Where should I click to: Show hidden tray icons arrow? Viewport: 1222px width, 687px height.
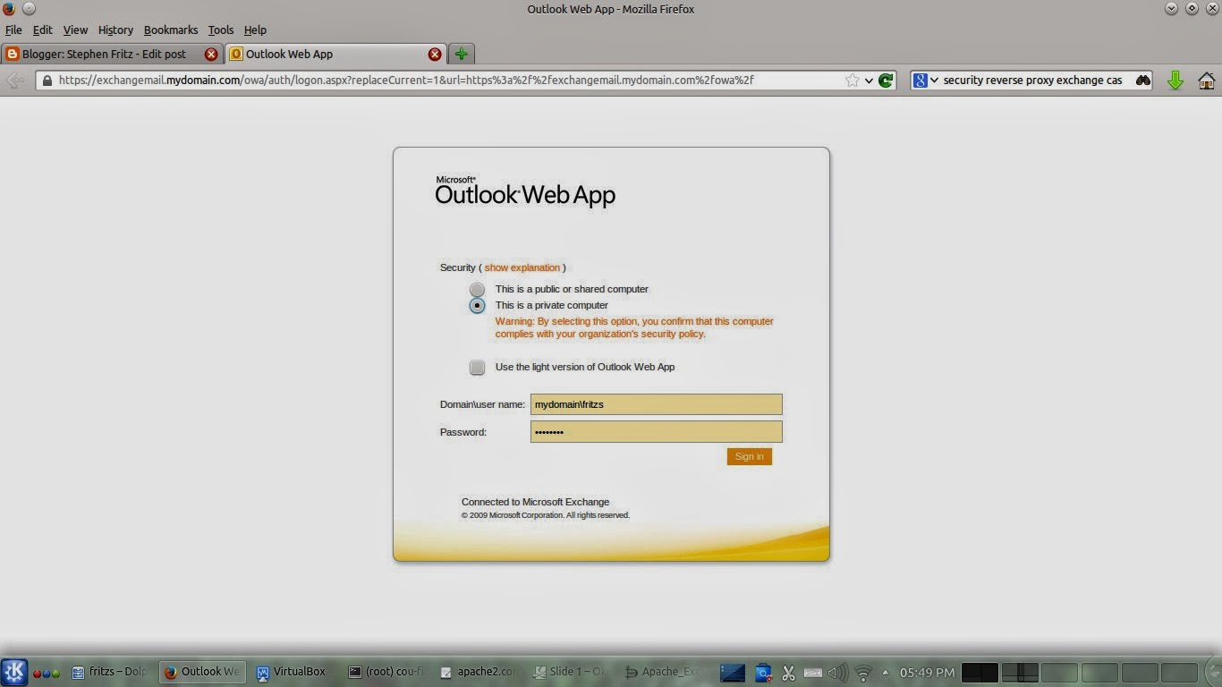pyautogui.click(x=886, y=673)
